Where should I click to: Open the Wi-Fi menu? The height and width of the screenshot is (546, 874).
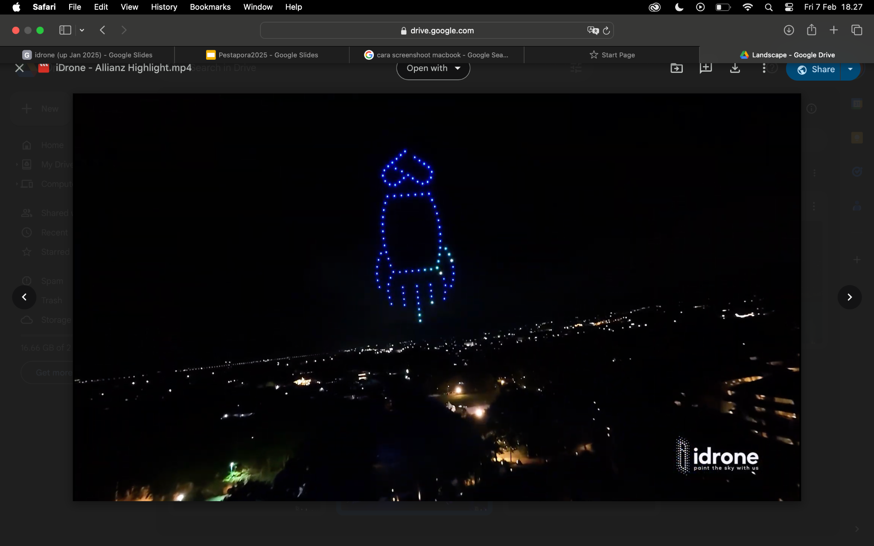(x=747, y=7)
